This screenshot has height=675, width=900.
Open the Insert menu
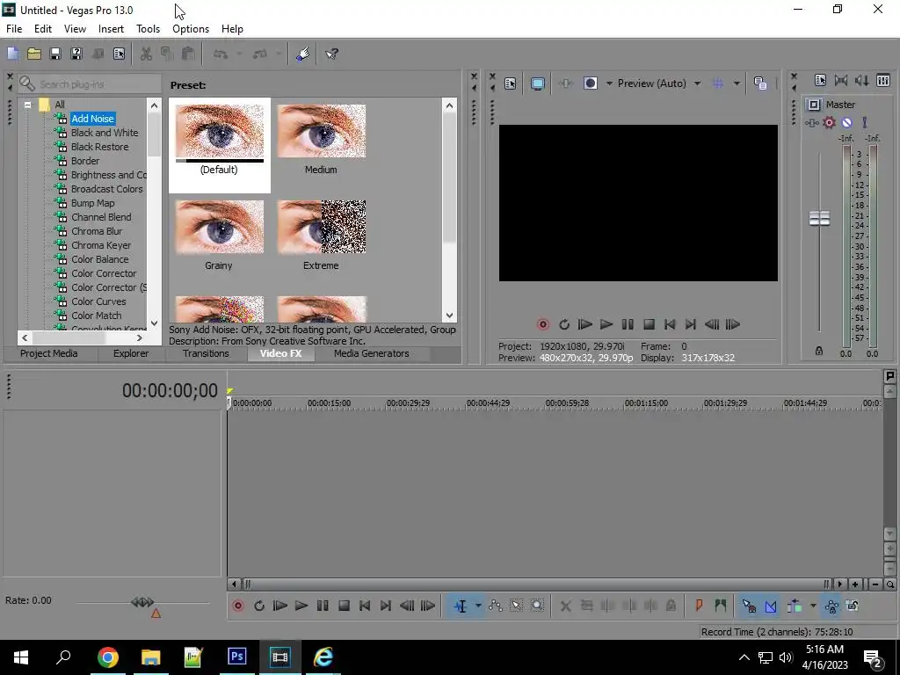(x=111, y=29)
